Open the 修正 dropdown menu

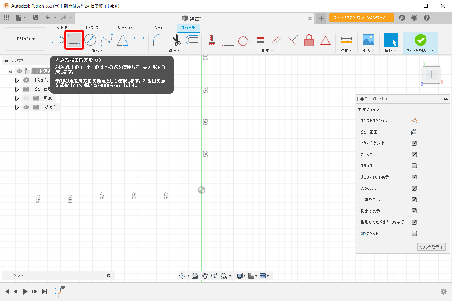(x=174, y=50)
